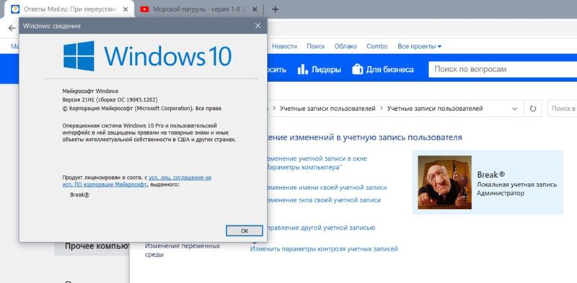Focus the Поиск по вопросам search field

coord(503,69)
